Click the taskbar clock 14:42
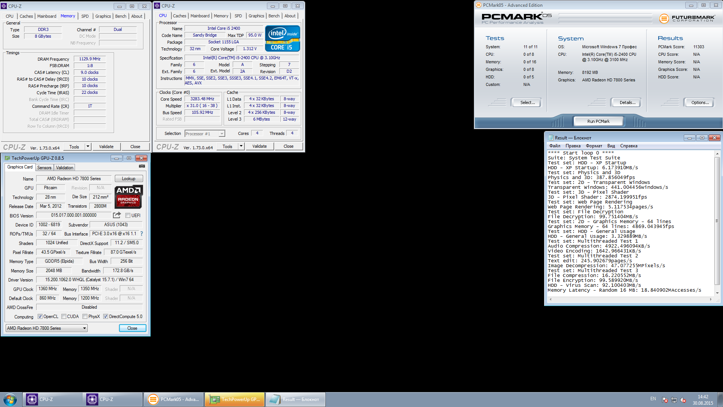The image size is (723, 407). click(x=703, y=397)
